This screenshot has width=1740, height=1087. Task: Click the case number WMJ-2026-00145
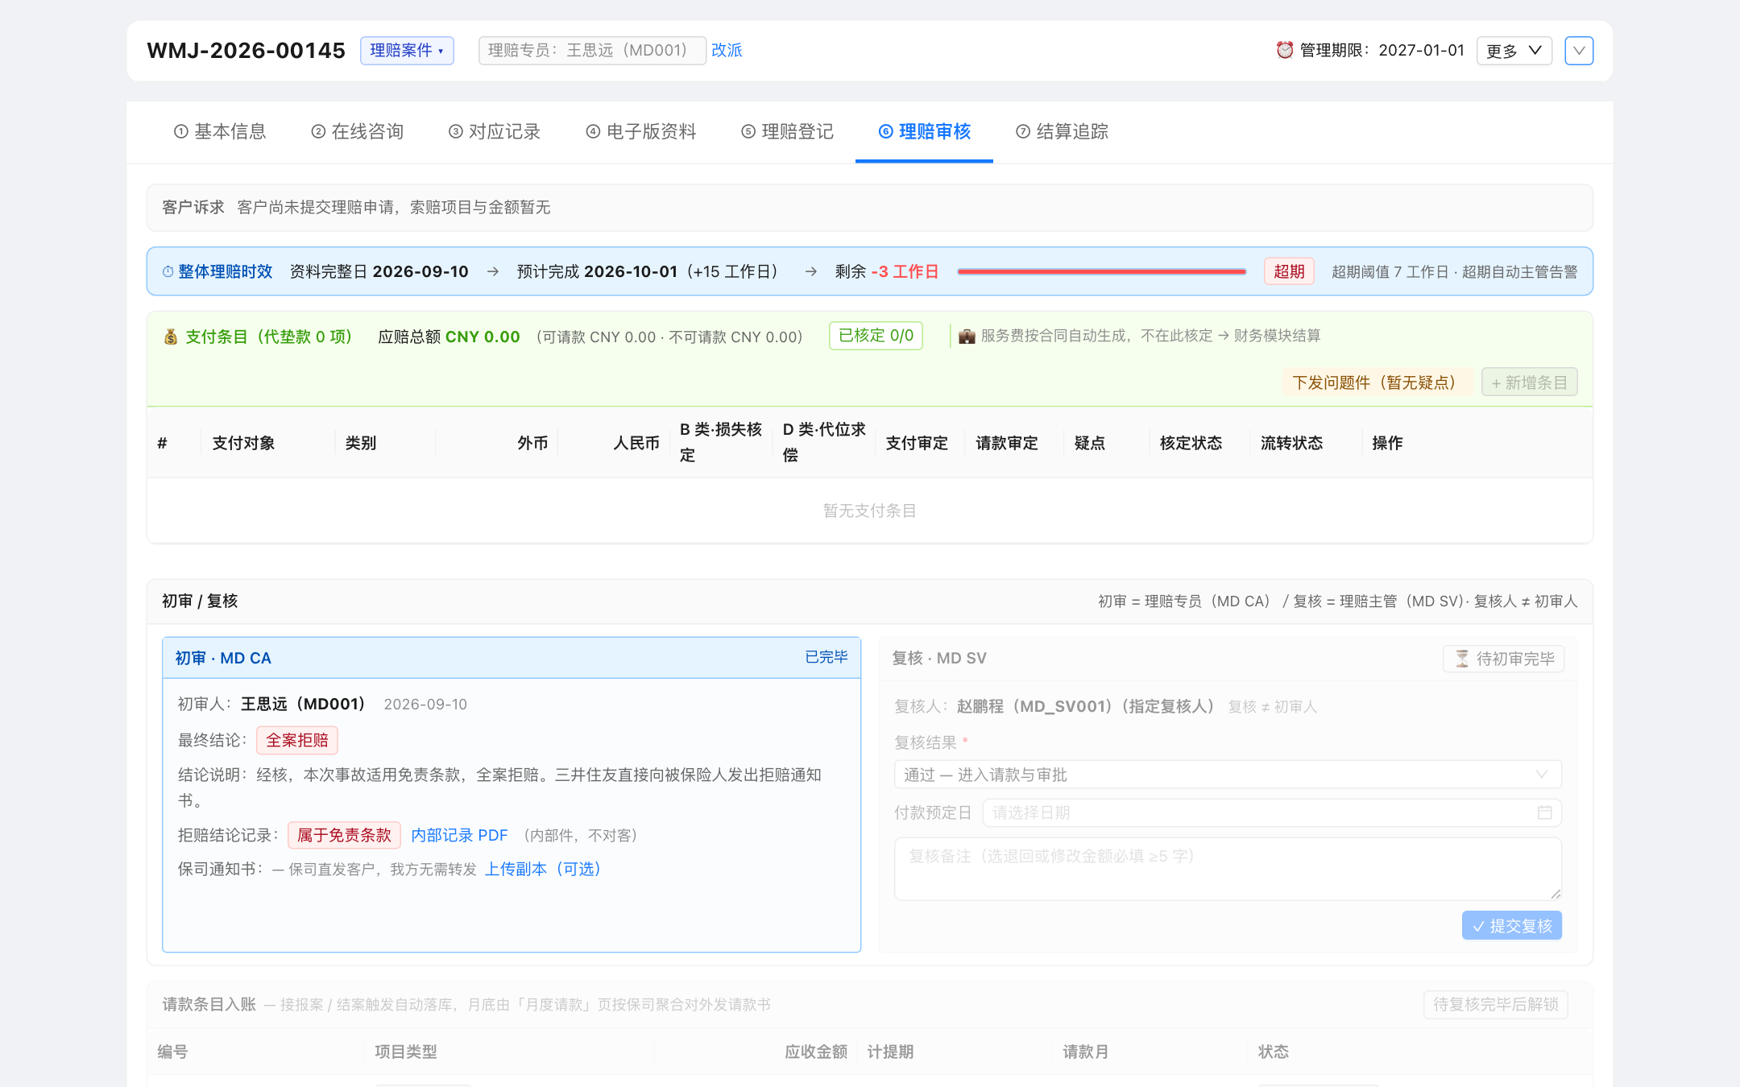click(x=246, y=51)
